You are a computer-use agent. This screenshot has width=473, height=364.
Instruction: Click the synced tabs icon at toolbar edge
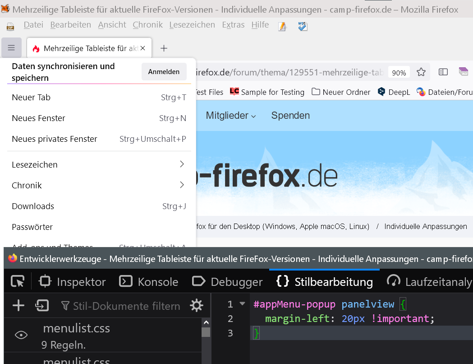[464, 72]
